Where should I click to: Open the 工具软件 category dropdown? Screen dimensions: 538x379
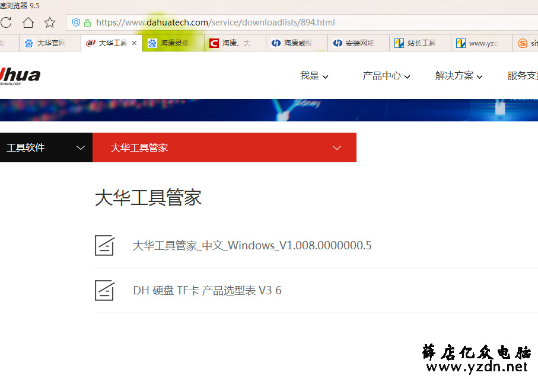(46, 147)
